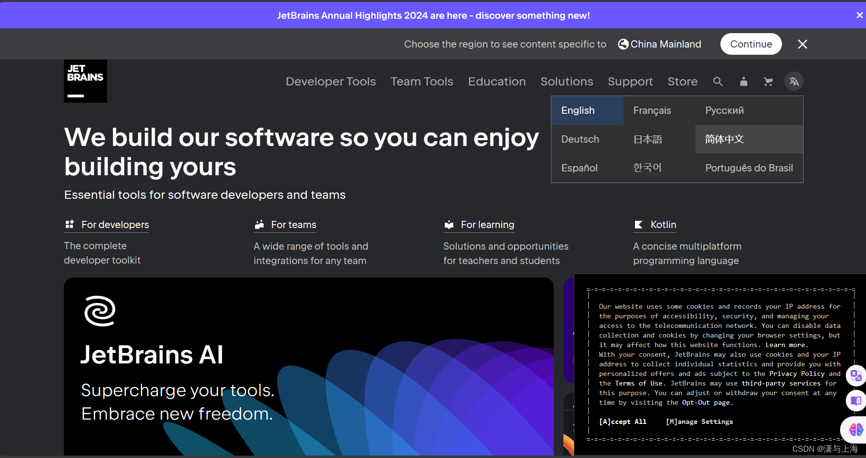This screenshot has height=458, width=866.
Task: Click the translate extension floating icon
Action: click(856, 375)
